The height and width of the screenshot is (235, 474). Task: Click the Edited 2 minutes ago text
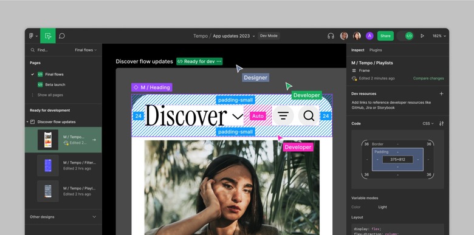pos(377,78)
